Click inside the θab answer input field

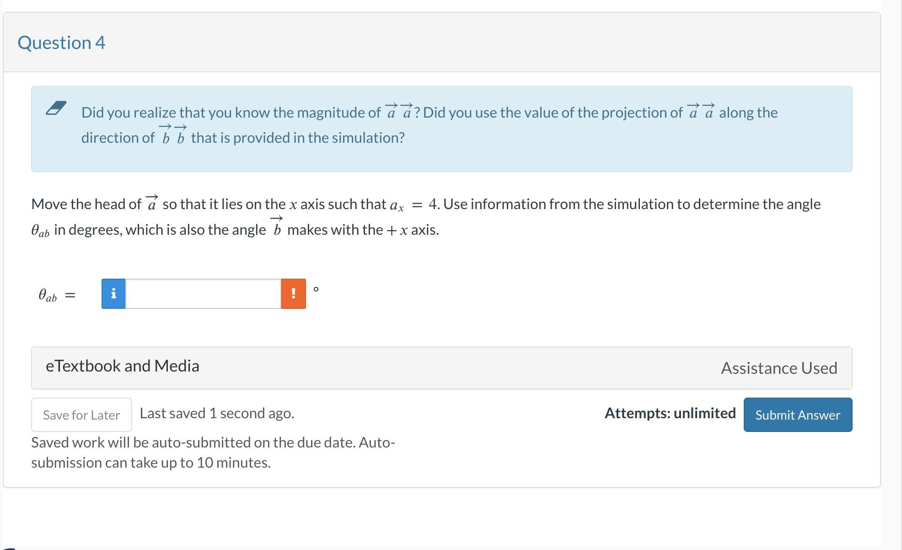click(204, 294)
